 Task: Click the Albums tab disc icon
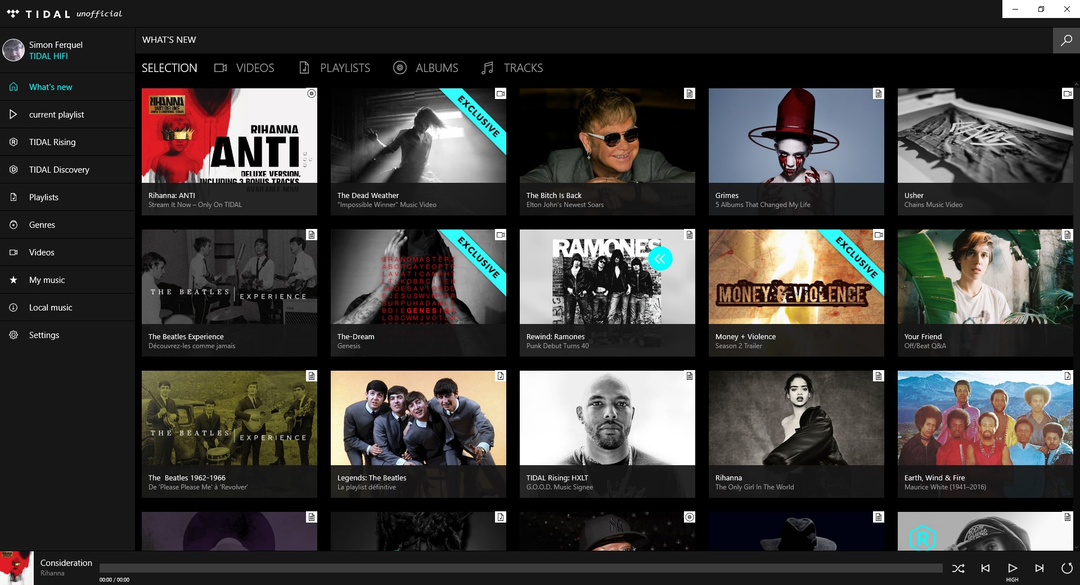coord(400,68)
